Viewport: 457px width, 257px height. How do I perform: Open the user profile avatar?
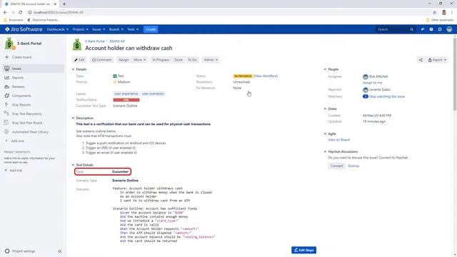coord(449,29)
